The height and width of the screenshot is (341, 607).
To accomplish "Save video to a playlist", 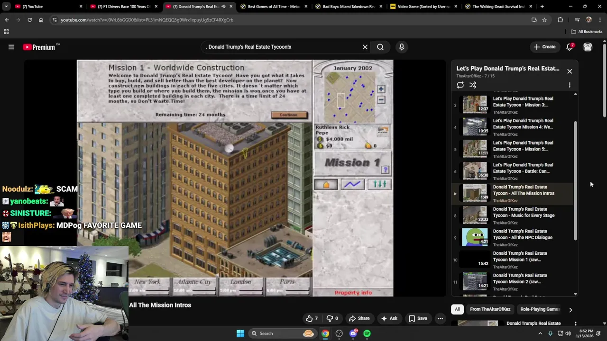I will 418,318.
